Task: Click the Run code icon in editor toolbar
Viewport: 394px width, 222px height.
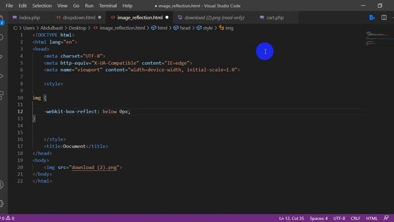Action: (372, 17)
